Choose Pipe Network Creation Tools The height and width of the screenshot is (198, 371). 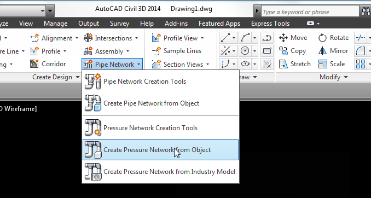(x=160, y=81)
